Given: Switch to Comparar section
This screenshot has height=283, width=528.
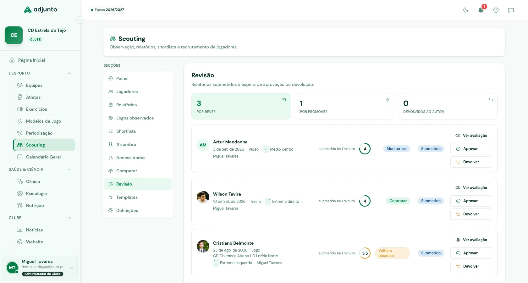Looking at the screenshot, I should tap(138, 171).
